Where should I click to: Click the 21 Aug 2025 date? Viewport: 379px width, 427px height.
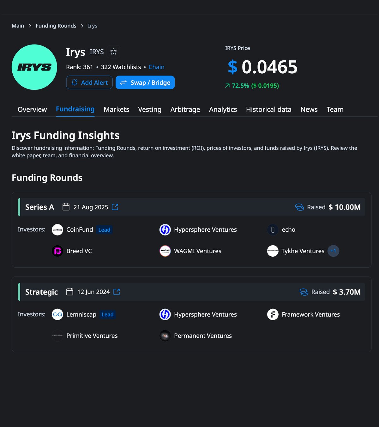[91, 207]
